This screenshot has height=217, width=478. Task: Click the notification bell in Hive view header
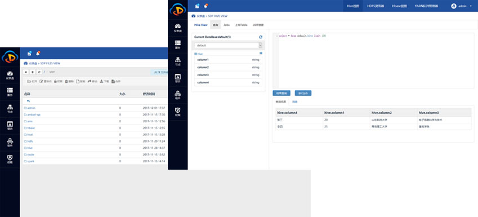[x=206, y=6]
